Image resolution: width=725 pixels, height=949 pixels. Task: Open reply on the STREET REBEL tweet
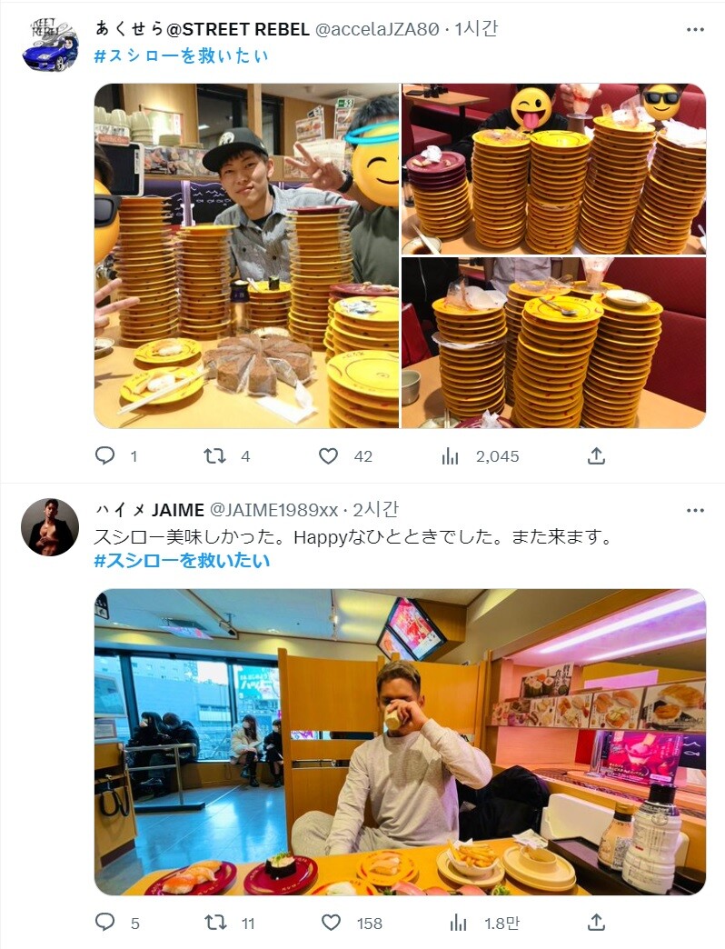(x=105, y=455)
